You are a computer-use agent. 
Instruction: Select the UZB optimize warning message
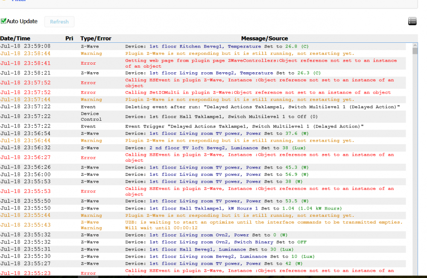click(263, 225)
